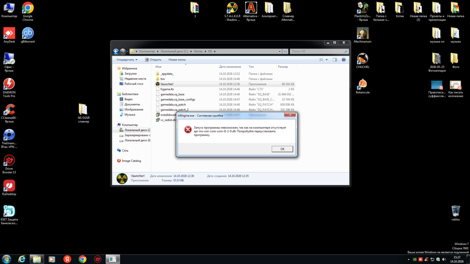Refresh the Explorer folder view
This screenshot has height=264, width=470.
(285, 51)
